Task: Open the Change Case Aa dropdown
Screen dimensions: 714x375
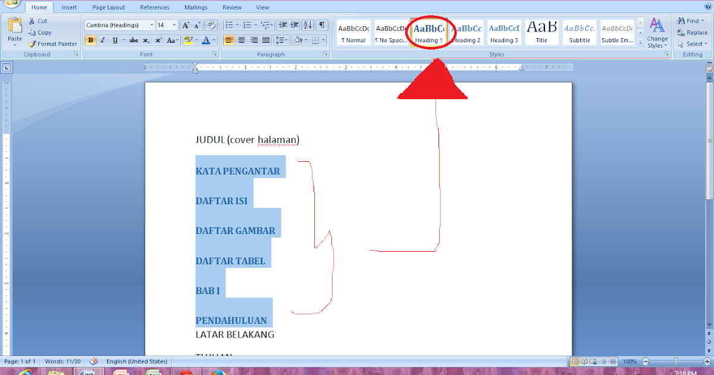Action: (x=173, y=40)
